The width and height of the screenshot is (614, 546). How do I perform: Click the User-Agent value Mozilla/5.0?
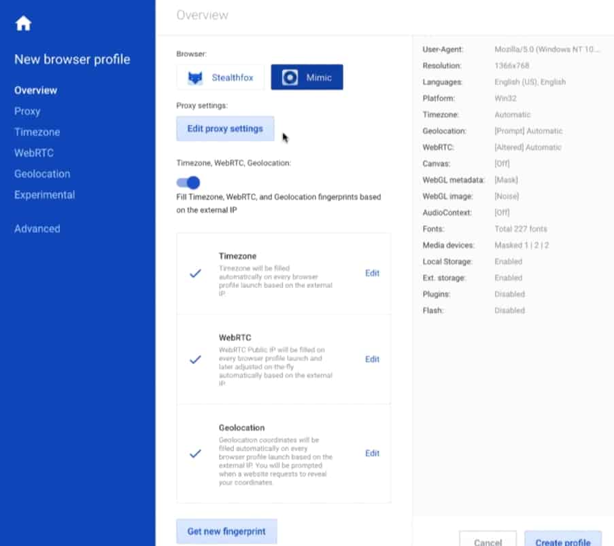click(547, 50)
